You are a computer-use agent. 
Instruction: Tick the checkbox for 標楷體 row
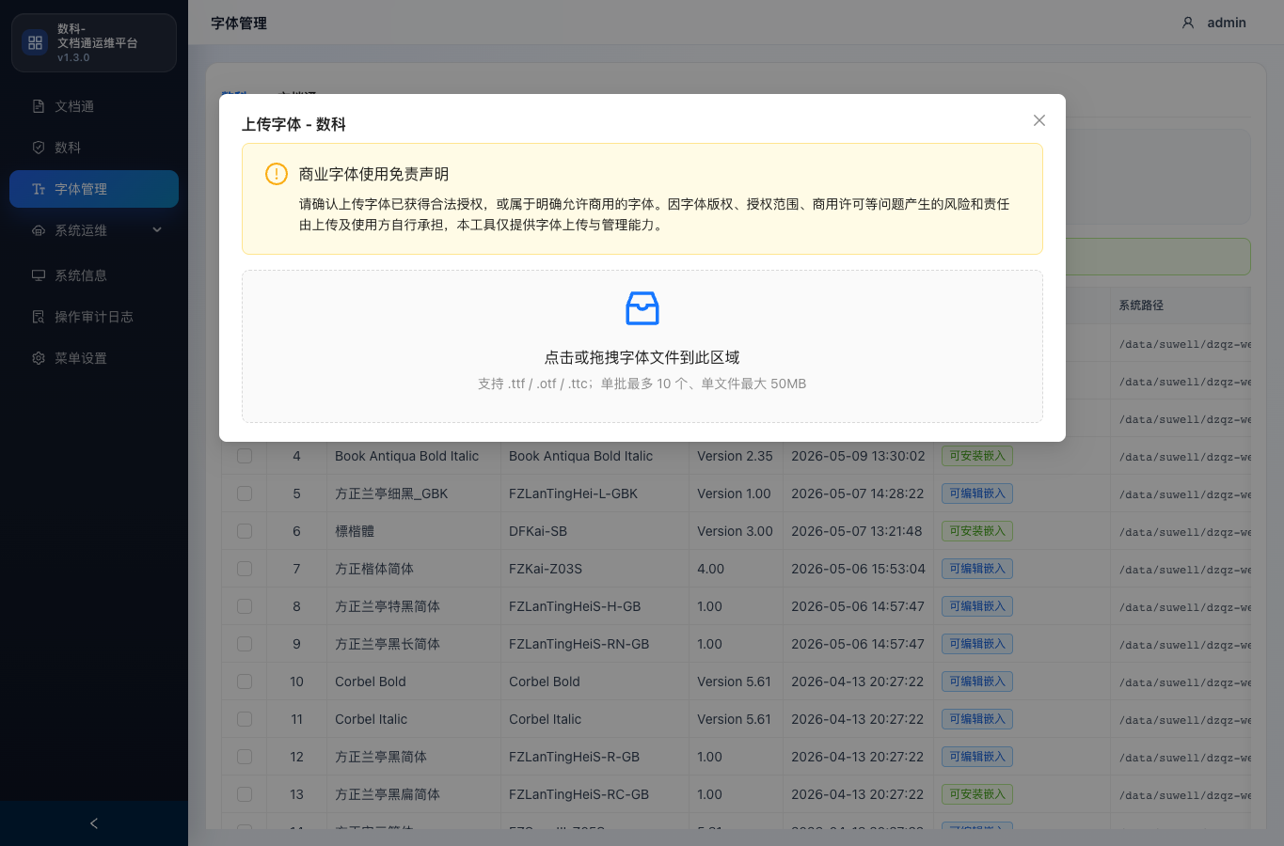point(245,531)
